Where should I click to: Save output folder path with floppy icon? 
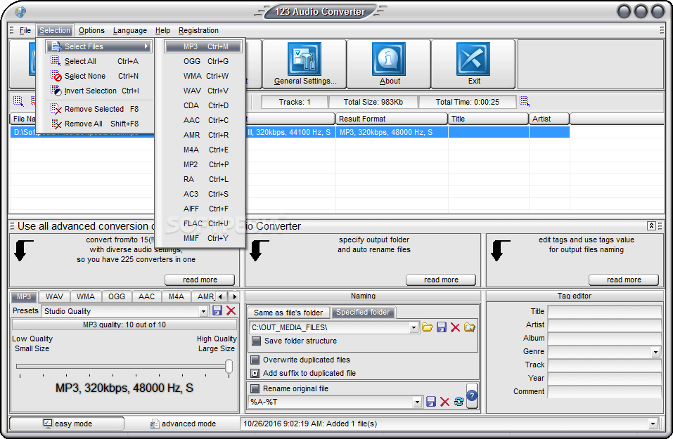(441, 327)
